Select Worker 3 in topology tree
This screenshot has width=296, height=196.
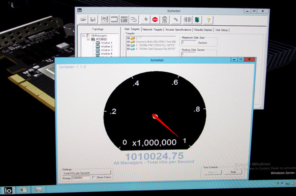pyautogui.click(x=107, y=50)
